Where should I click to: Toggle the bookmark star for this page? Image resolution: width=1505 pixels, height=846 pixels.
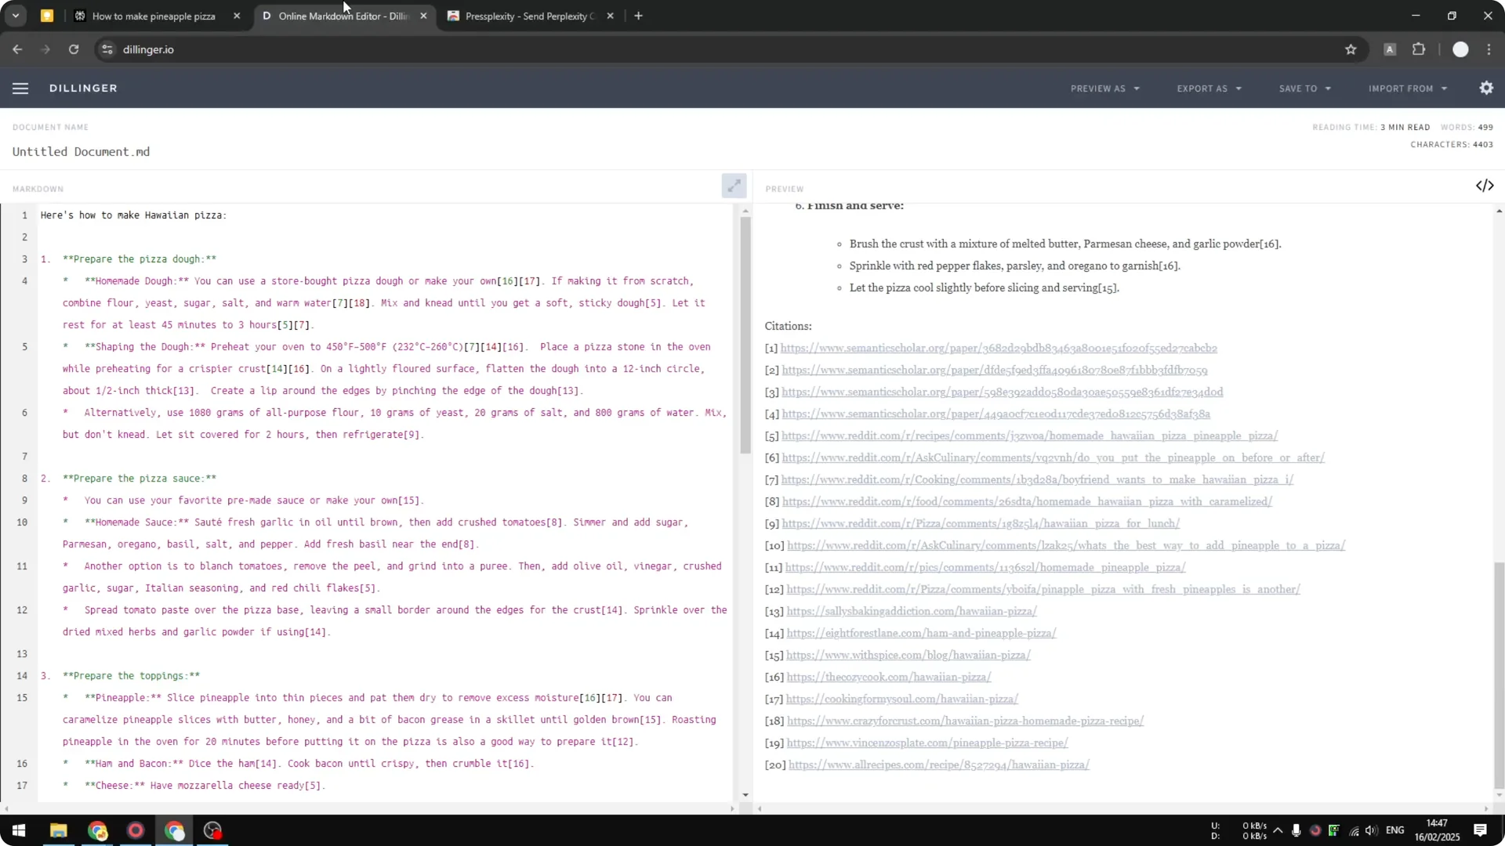click(x=1351, y=49)
